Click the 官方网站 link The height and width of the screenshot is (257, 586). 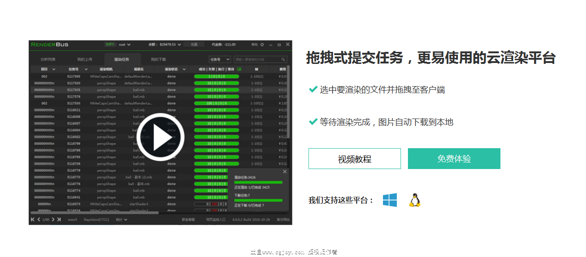coord(283,219)
